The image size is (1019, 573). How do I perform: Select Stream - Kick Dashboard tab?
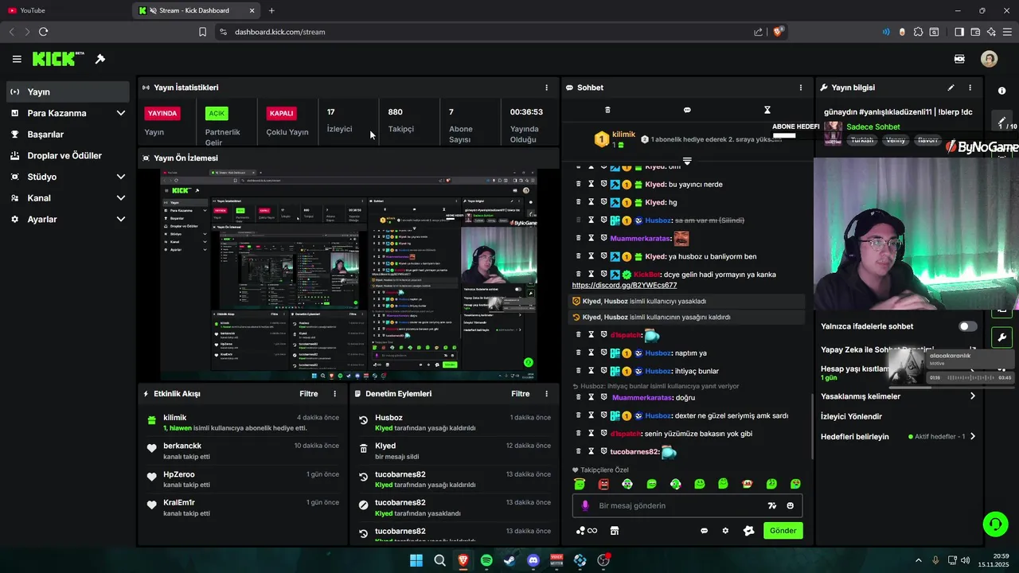(x=197, y=10)
